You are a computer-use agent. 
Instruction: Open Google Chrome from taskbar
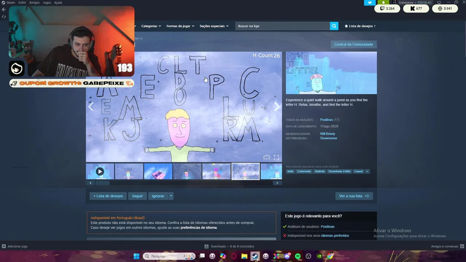pos(330,256)
